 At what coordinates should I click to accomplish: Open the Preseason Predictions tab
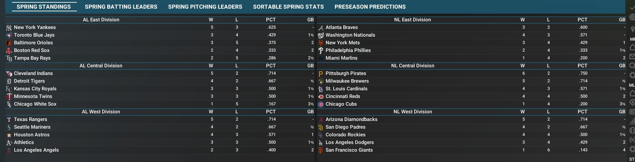click(370, 7)
